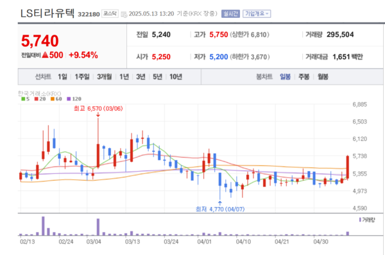Click the 실시간 badge button

230,13
